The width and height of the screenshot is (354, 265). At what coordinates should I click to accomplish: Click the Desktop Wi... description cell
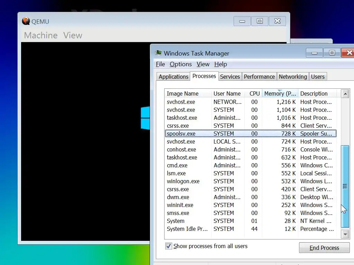click(317, 197)
